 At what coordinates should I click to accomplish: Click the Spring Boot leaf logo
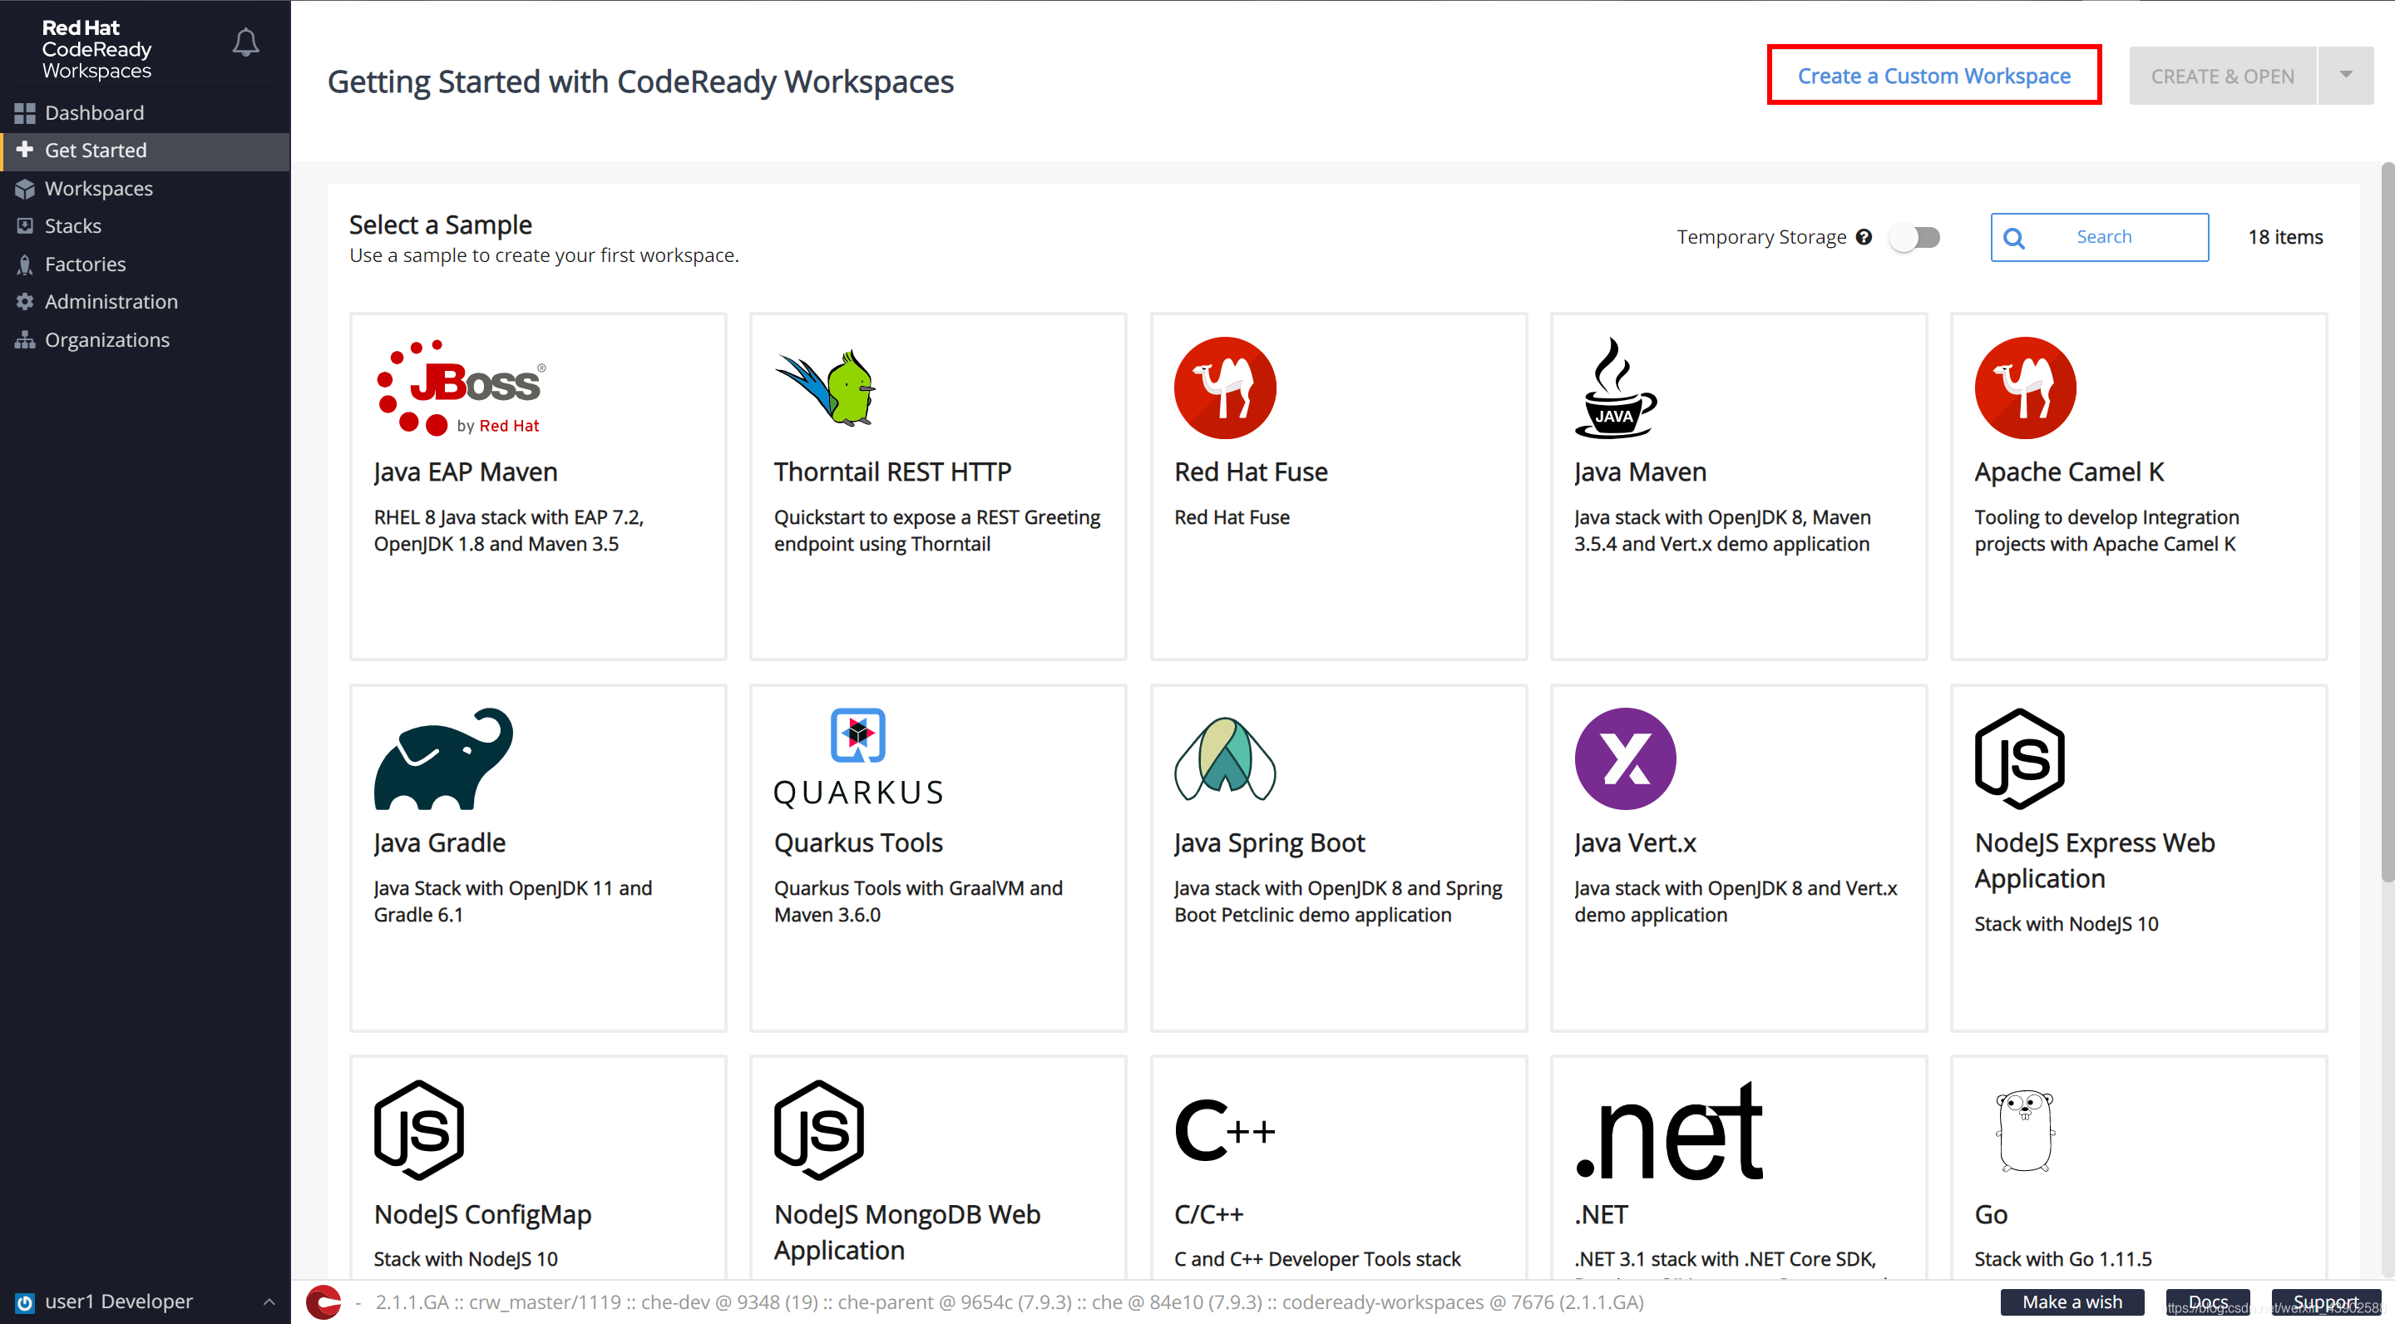(1224, 758)
